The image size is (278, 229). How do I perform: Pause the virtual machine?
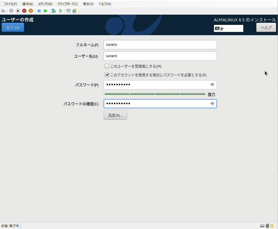(39, 11)
